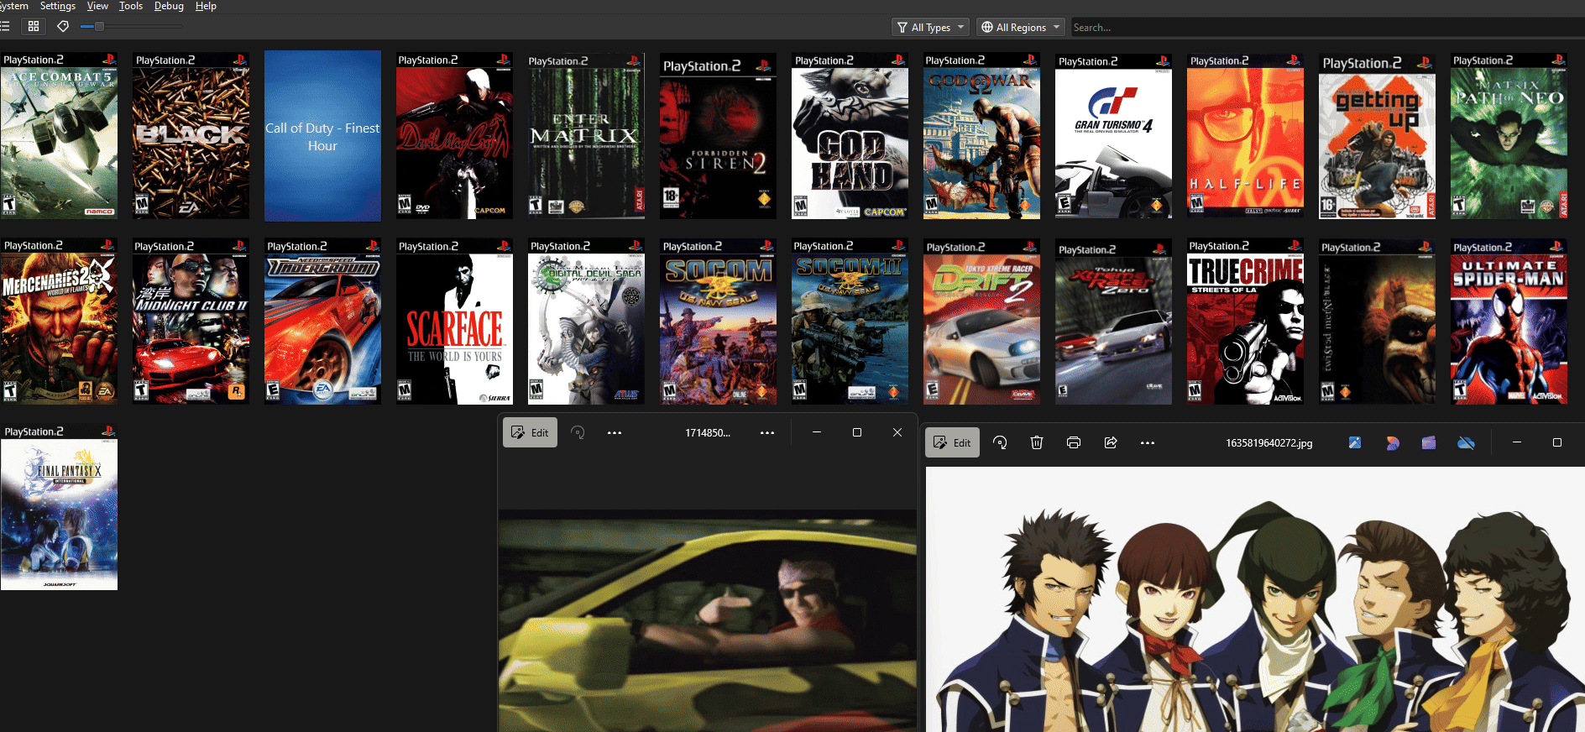Select the Midnight Club II game cover
The image size is (1585, 732).
point(191,322)
